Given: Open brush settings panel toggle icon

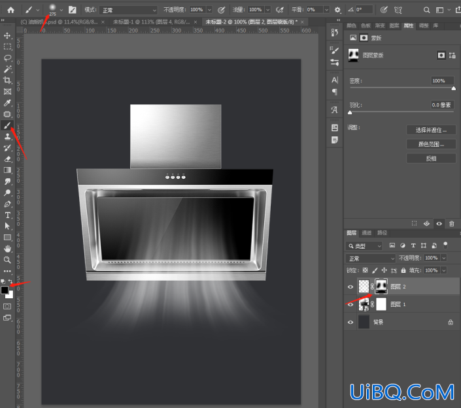Looking at the screenshot, I should coord(73,10).
